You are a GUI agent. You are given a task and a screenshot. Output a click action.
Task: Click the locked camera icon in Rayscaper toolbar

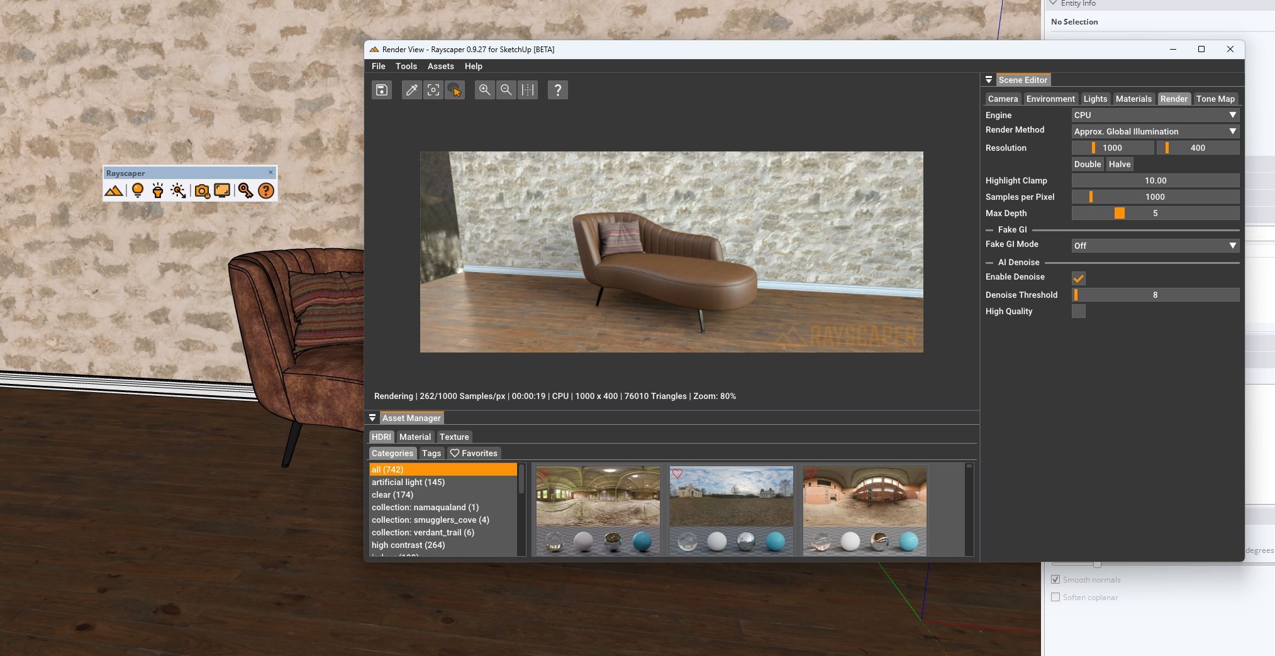pos(202,190)
